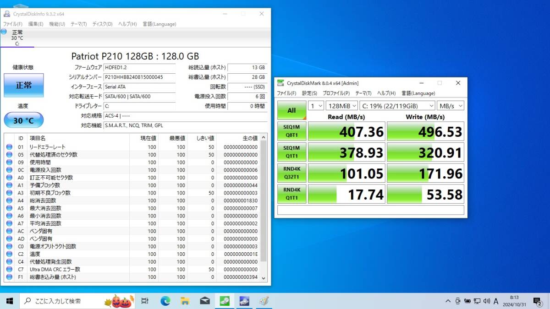The image size is (550, 309).
Task: Run the RND4K Q1T1 test
Action: click(x=291, y=194)
